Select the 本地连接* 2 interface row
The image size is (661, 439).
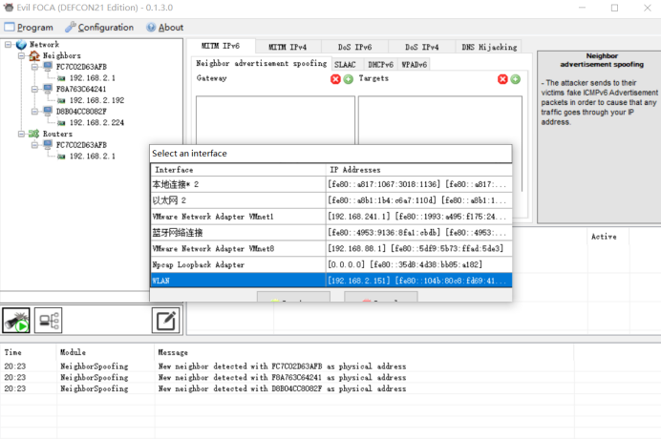pyautogui.click(x=331, y=184)
